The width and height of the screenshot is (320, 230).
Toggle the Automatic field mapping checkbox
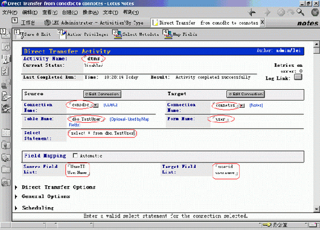click(x=75, y=155)
